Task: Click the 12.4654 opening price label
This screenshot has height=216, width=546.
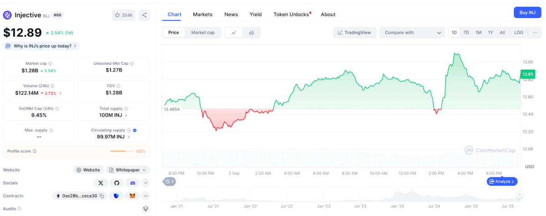Action: [172, 109]
